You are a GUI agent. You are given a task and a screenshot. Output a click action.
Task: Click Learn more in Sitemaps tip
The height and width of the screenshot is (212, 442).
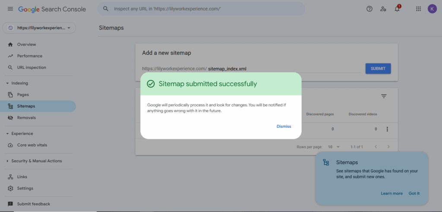[391, 193]
